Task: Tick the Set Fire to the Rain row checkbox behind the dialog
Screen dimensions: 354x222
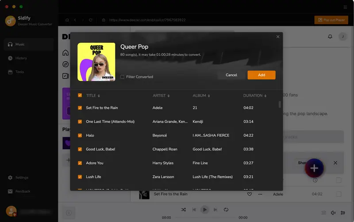Action: [x=339, y=194]
